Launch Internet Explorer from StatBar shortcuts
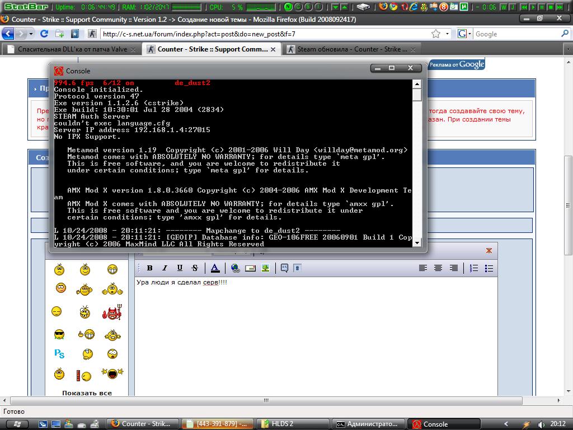The height and width of the screenshot is (430, 573). (x=414, y=7)
